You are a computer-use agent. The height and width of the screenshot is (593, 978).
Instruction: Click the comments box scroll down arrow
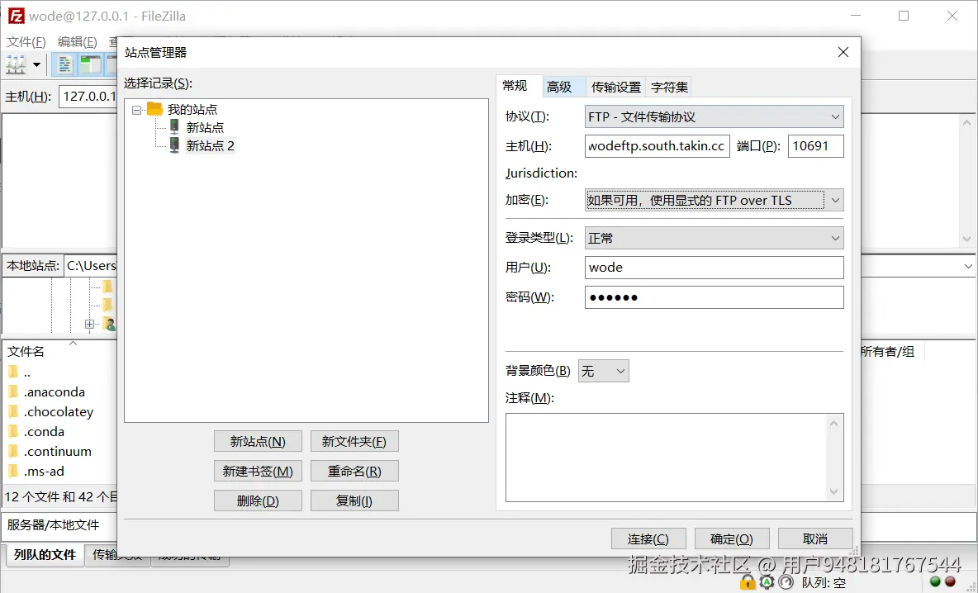click(834, 492)
